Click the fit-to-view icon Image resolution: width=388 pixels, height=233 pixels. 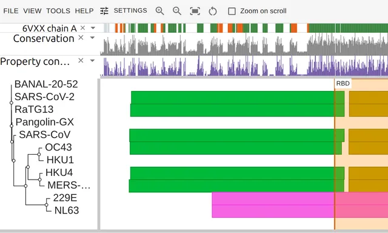[195, 11]
